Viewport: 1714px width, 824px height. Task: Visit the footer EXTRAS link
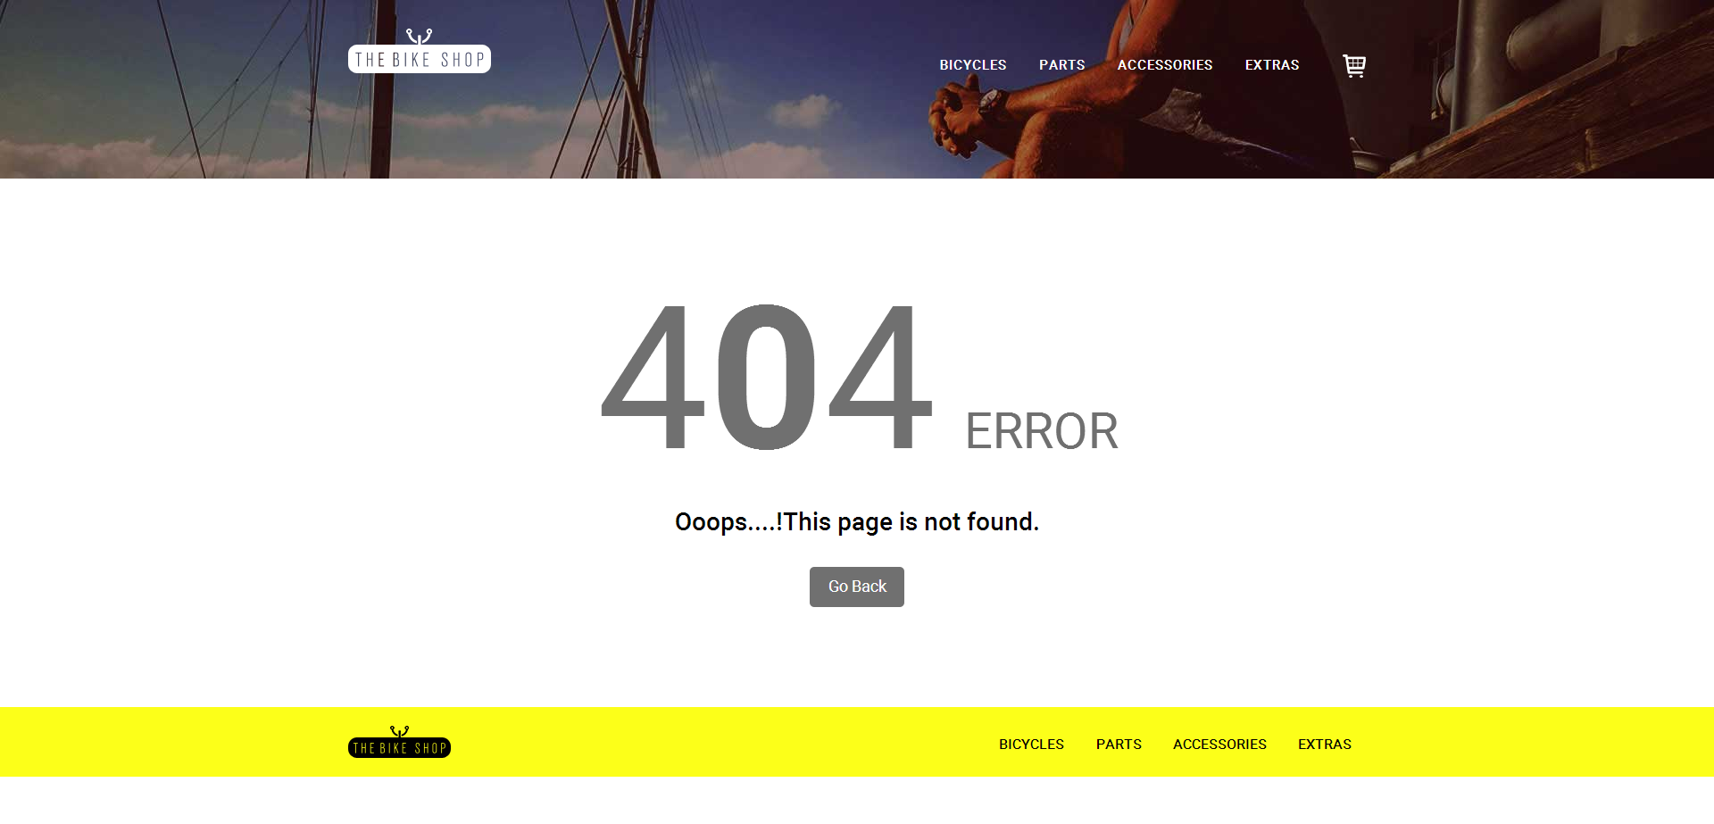pyautogui.click(x=1325, y=745)
